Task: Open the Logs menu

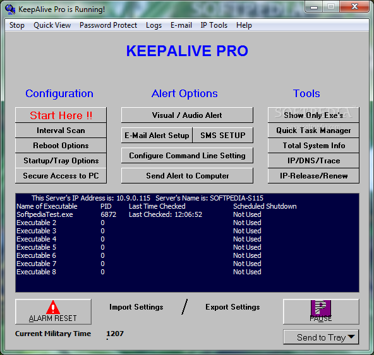Action: (x=154, y=25)
